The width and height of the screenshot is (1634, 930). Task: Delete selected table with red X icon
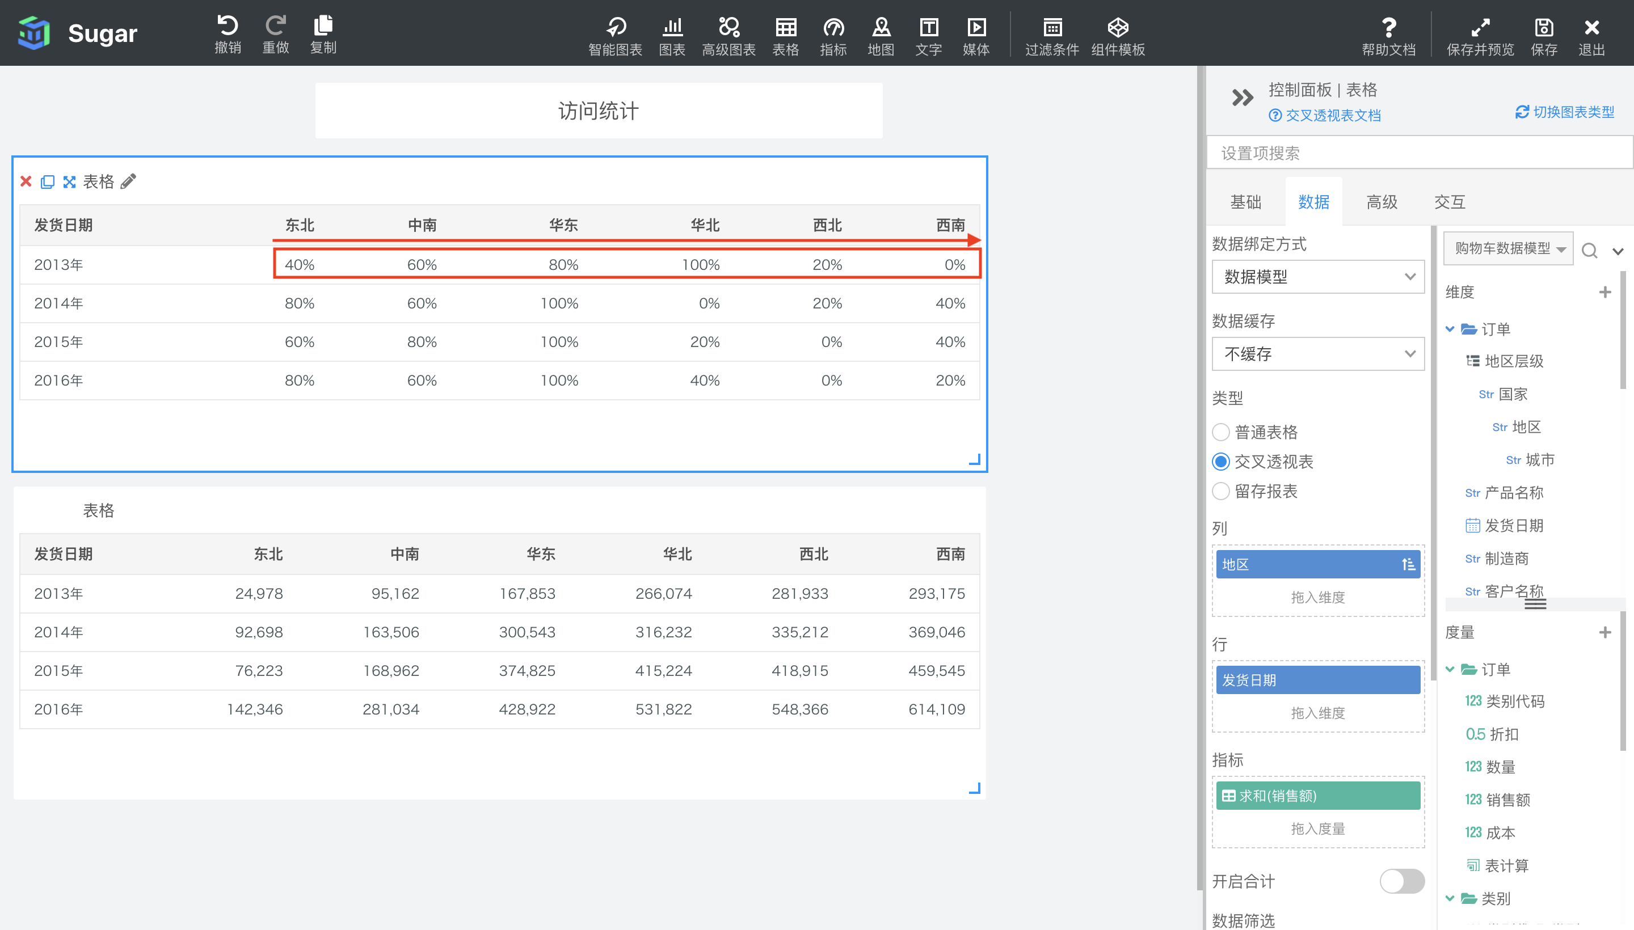26,181
